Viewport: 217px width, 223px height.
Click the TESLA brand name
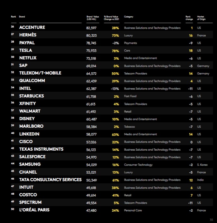click(25, 50)
